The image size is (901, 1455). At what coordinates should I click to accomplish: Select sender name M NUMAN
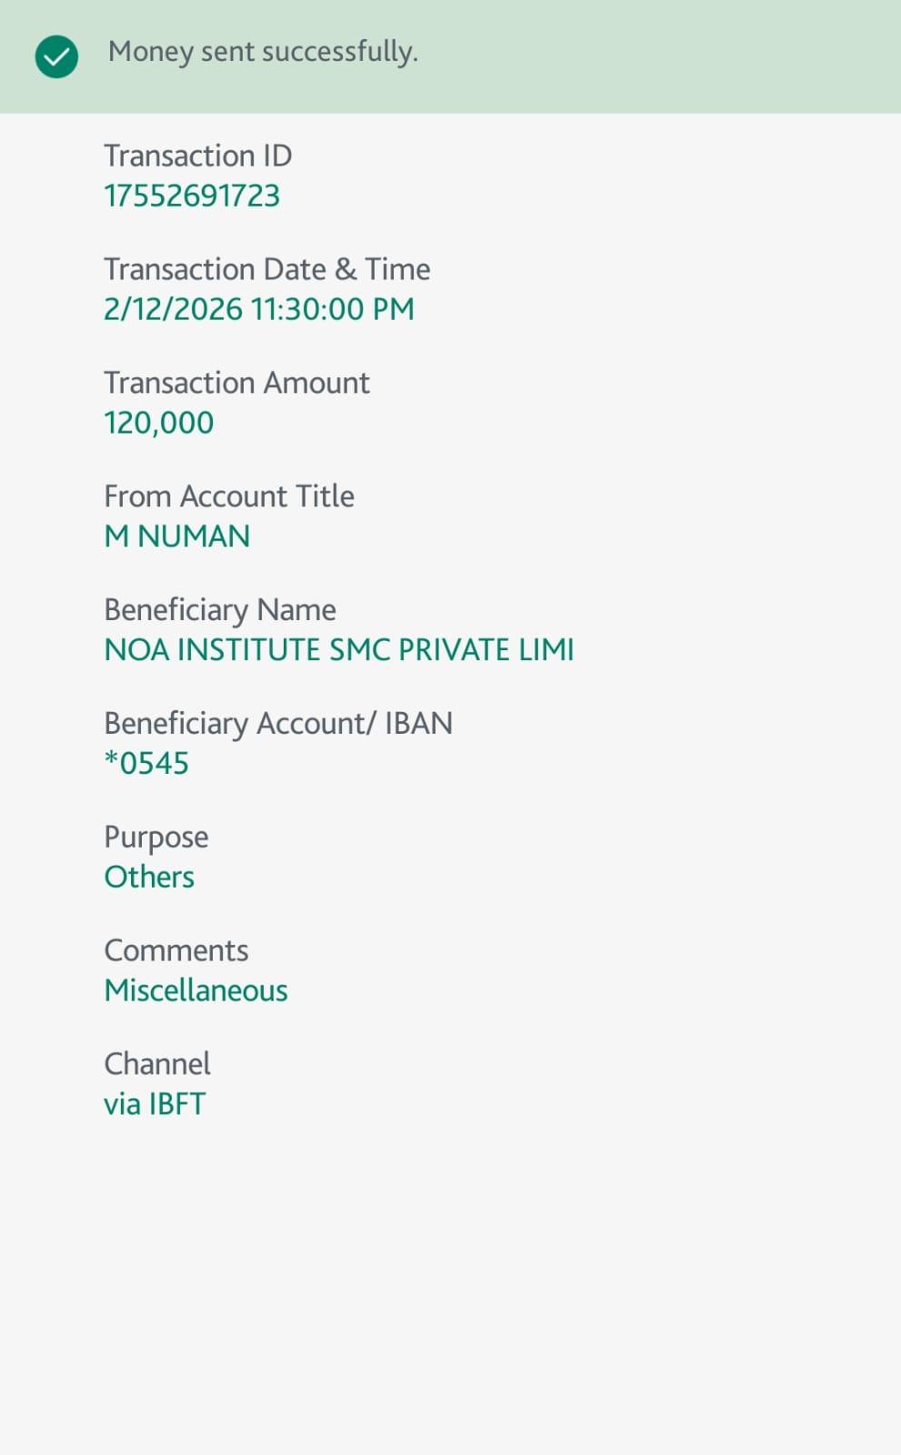[x=176, y=537]
